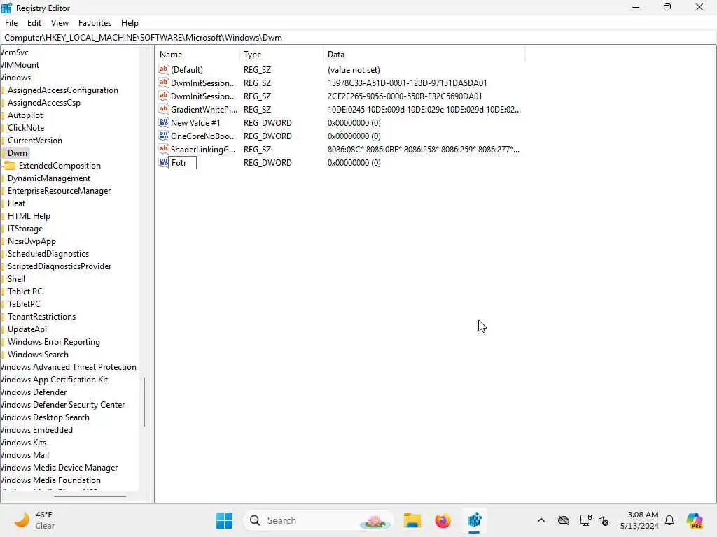The width and height of the screenshot is (717, 537).
Task: Click data 13978C33-A51D-0001-128D-97131DA5DA01
Action: [x=407, y=83]
